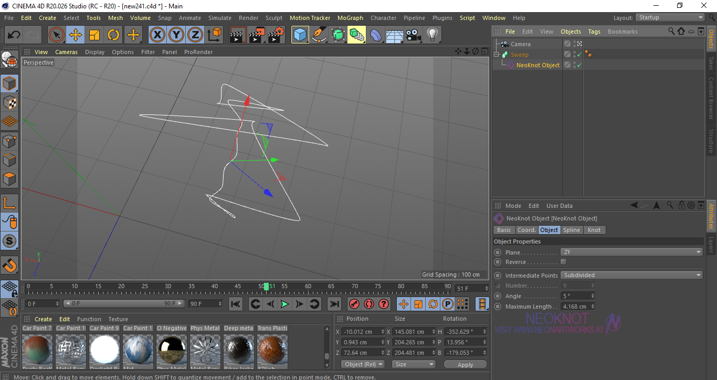Open Create in material manager

pos(44,319)
